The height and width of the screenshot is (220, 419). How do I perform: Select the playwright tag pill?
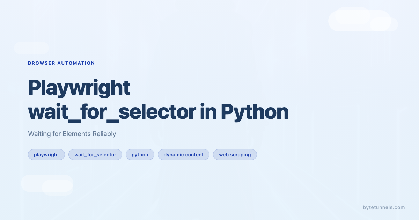coord(46,155)
